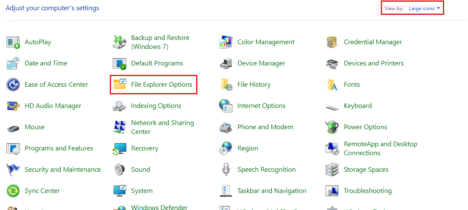Viewport: 468px width, 210px height.
Task: Expand the View by Large icons dropdown
Action: click(424, 9)
